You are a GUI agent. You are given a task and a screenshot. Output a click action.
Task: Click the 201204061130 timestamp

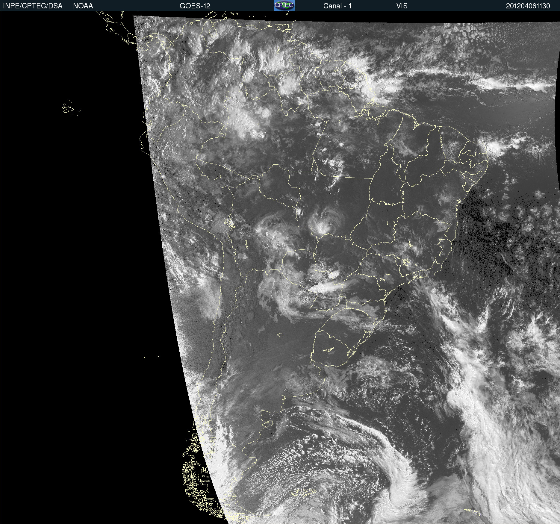coord(528,6)
